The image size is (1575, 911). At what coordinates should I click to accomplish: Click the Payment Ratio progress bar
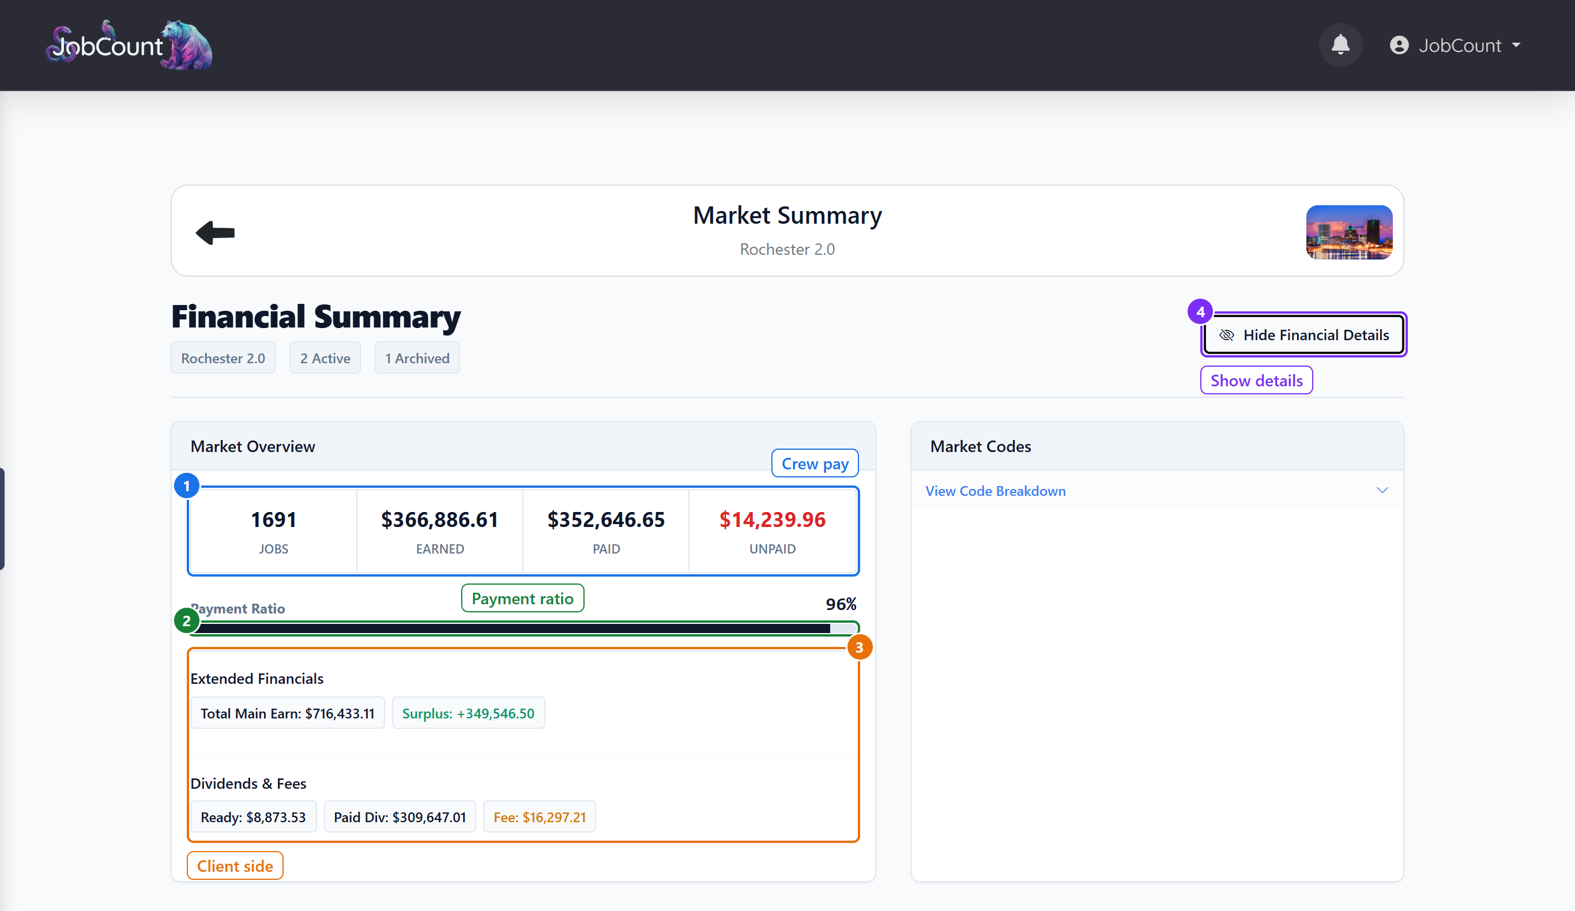tap(523, 628)
